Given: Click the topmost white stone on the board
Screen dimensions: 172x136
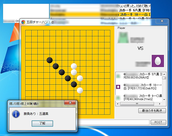Looking at the screenshot, I should pyautogui.click(x=74, y=66).
